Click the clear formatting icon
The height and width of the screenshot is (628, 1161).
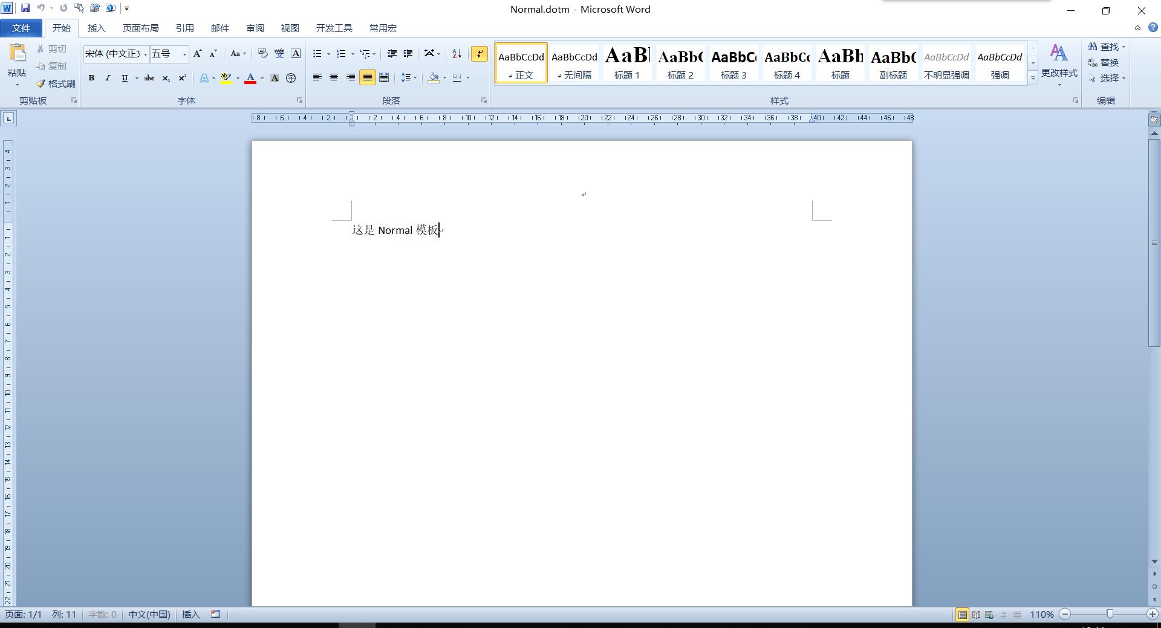click(x=262, y=54)
